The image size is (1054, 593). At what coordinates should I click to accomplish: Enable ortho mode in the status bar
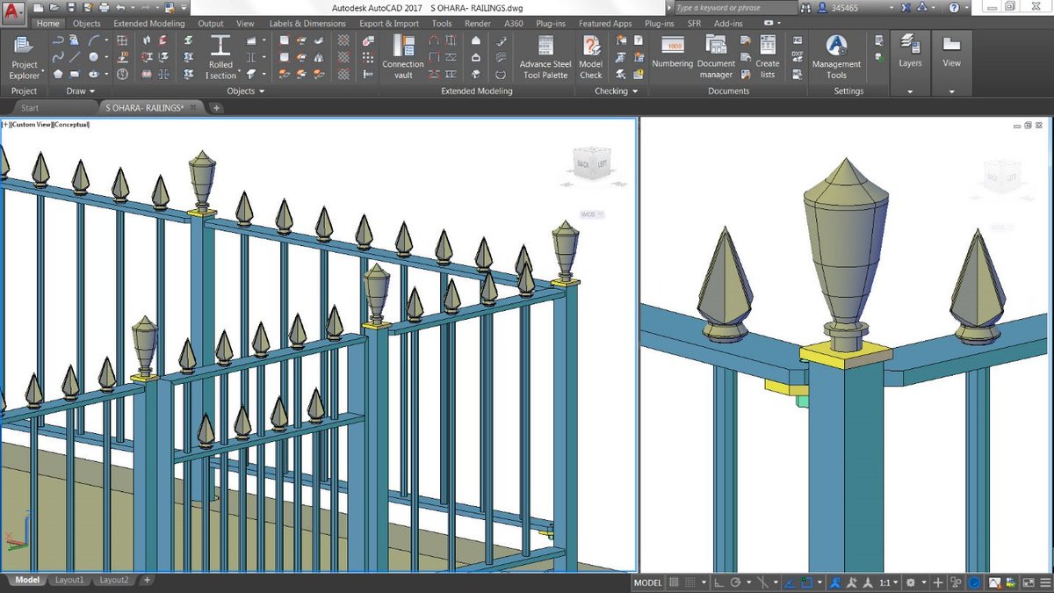point(718,582)
